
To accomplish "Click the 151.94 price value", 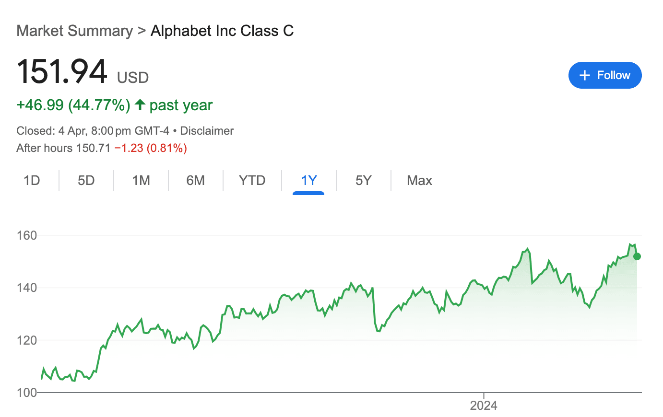I will 62,71.
